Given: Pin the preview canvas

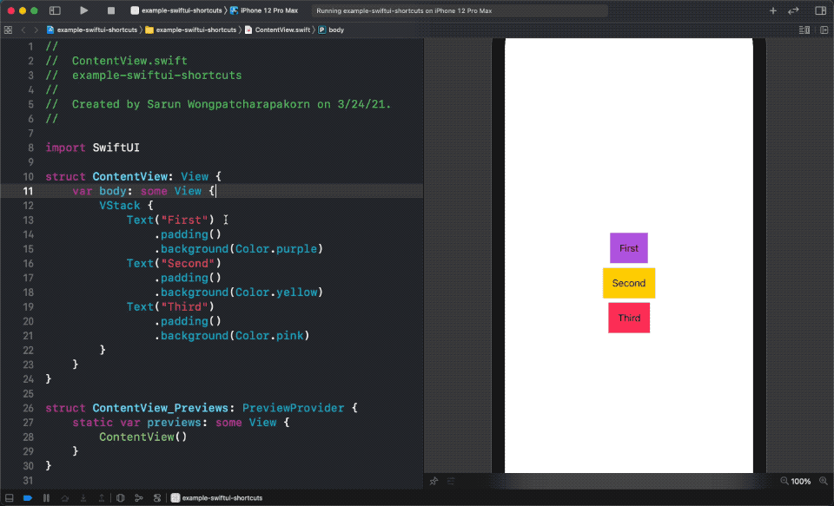Looking at the screenshot, I should pyautogui.click(x=434, y=481).
